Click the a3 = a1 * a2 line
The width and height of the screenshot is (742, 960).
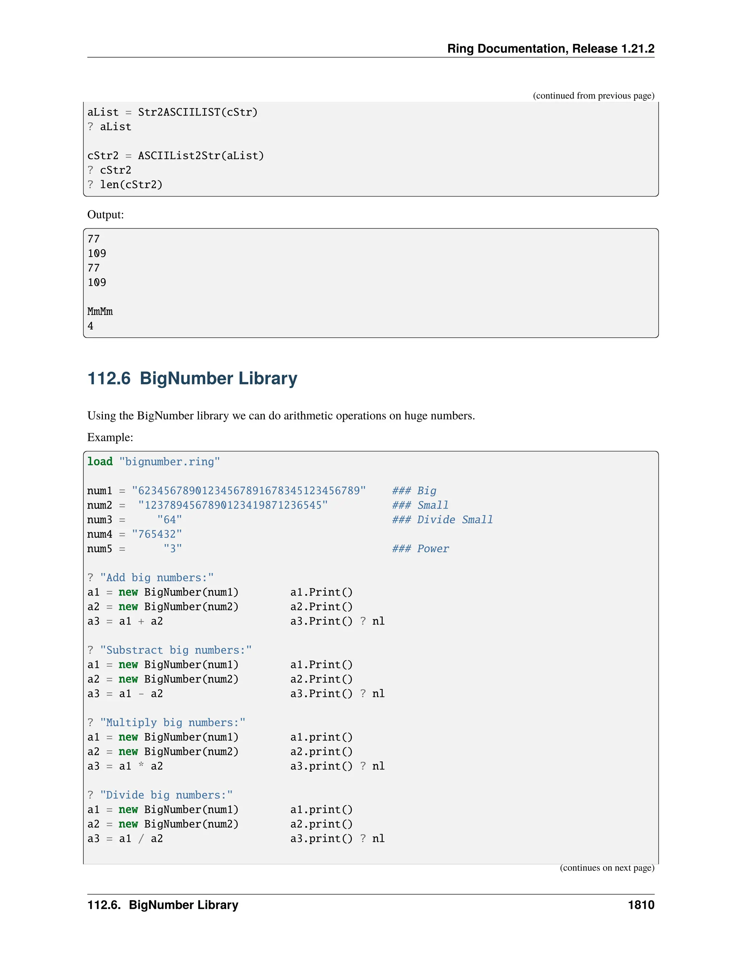[125, 766]
